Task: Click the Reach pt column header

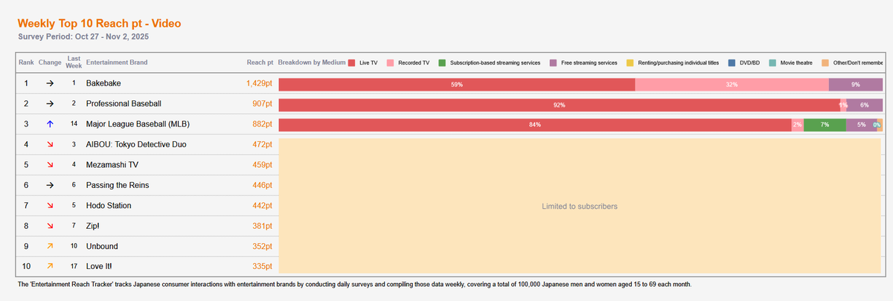Action: pos(260,62)
